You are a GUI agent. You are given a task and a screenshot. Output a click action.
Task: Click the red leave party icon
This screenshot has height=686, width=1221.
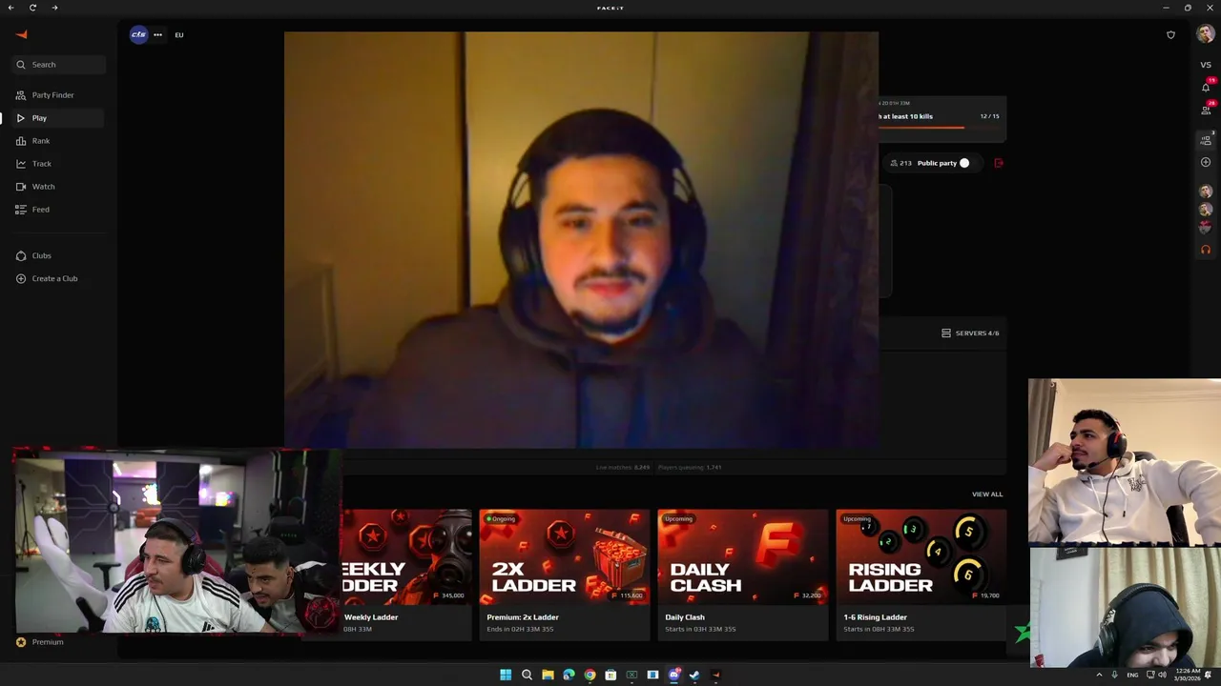(x=999, y=163)
